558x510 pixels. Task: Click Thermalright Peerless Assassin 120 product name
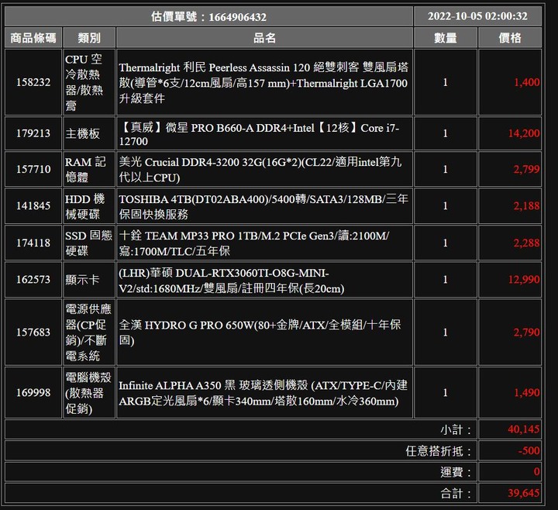264,83
